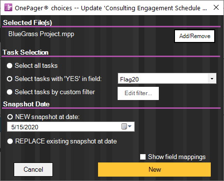
Task: Click the Add/Remove files button
Action: click(x=195, y=36)
